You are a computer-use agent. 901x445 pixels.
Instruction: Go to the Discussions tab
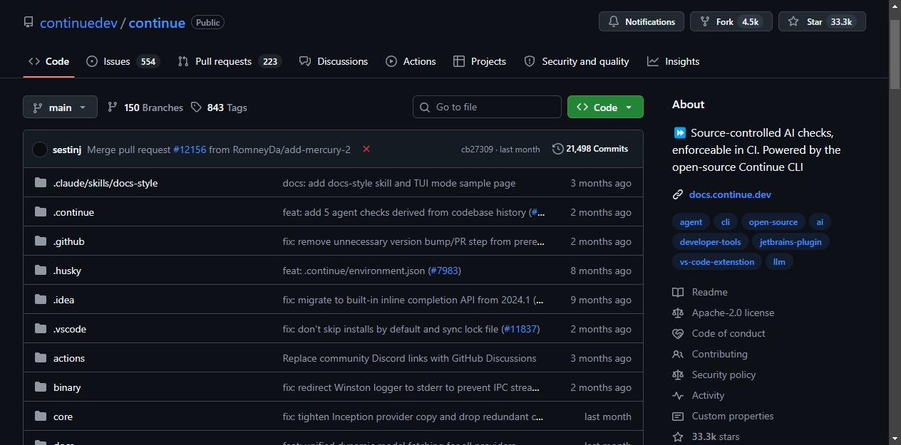tap(334, 61)
